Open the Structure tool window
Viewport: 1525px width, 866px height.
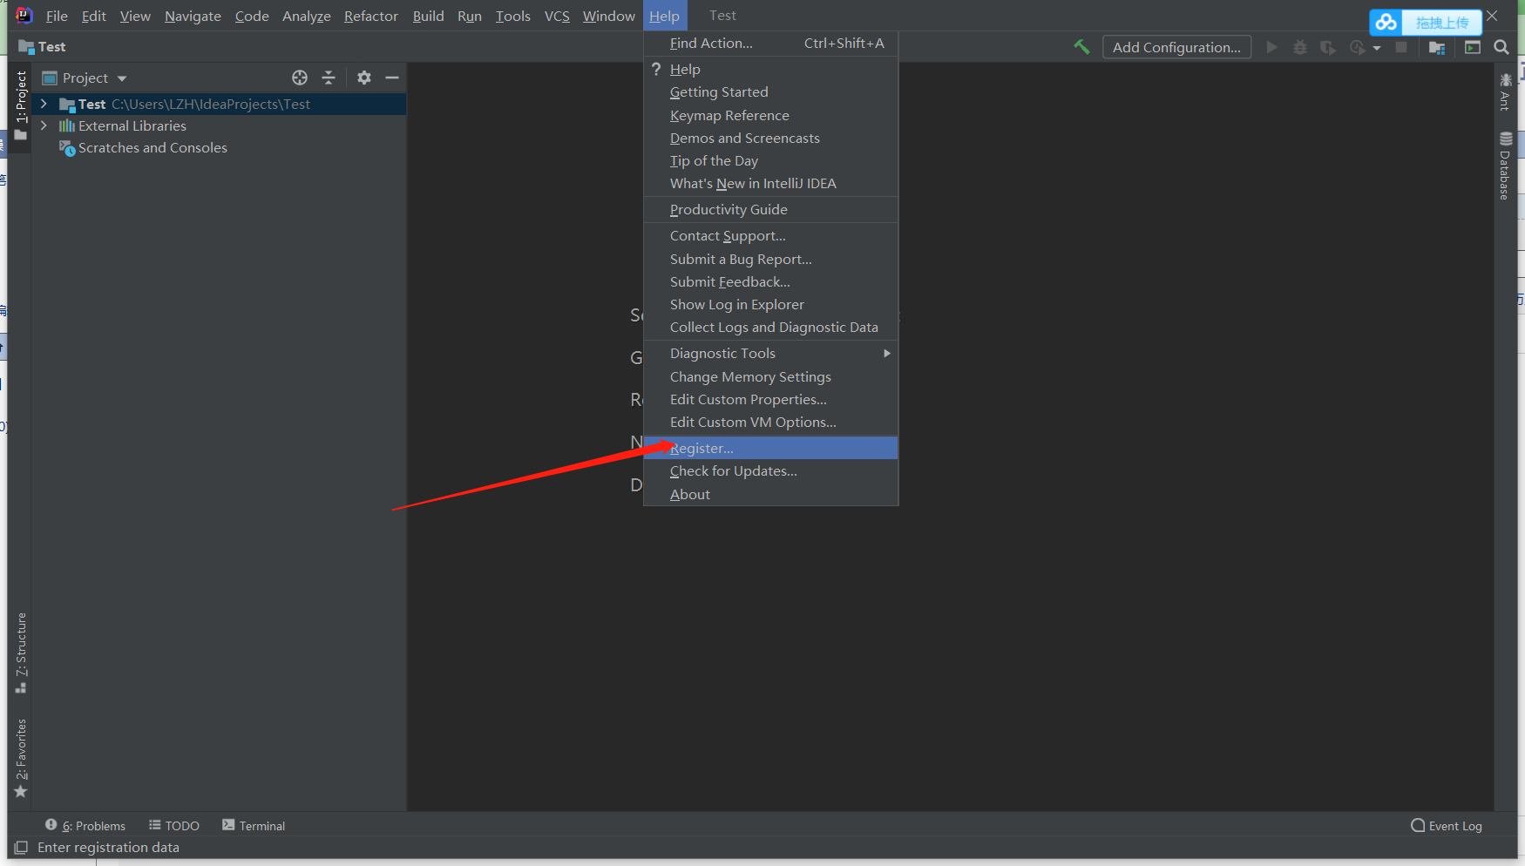coord(21,653)
